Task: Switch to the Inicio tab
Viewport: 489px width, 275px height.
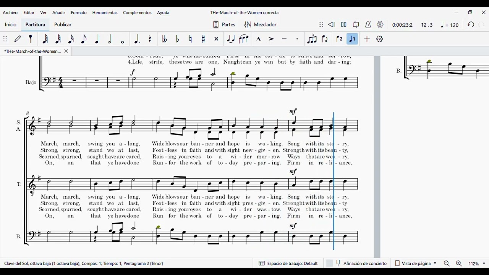Action: coord(11,24)
